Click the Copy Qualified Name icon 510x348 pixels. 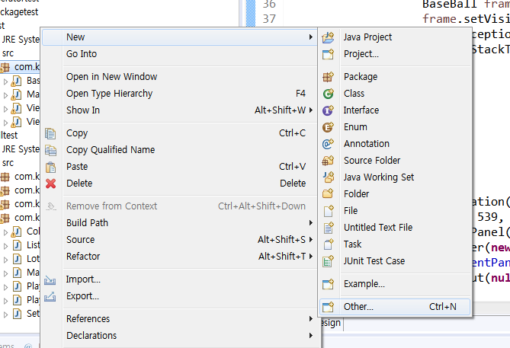point(50,150)
